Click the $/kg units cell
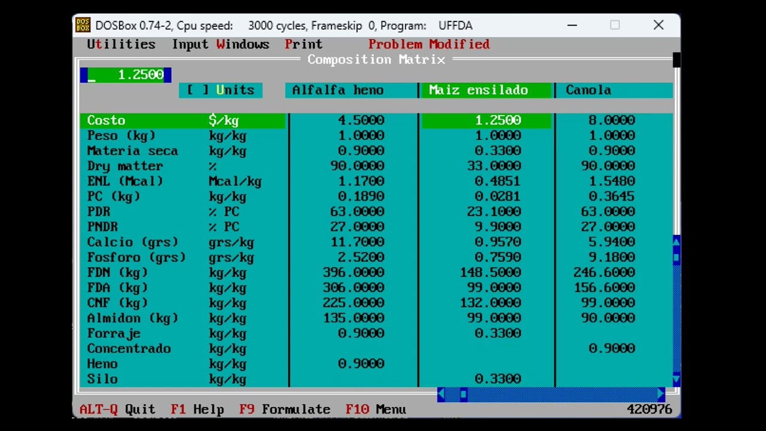 [224, 120]
